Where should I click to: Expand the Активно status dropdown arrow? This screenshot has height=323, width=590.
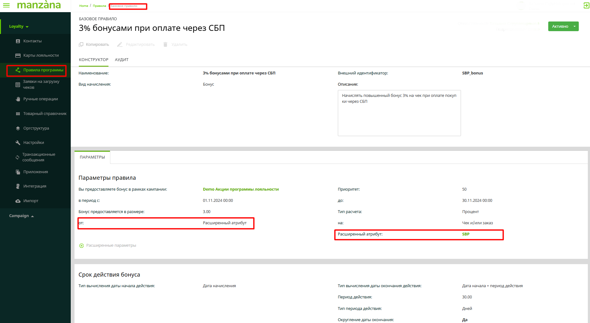(574, 26)
